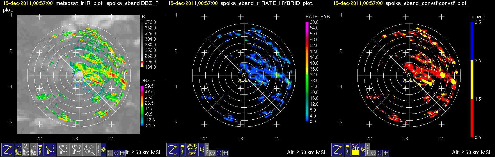This screenshot has height=157, width=495.
Task: Click the blue circle-dot icon in right panel
Action: coord(380,153)
